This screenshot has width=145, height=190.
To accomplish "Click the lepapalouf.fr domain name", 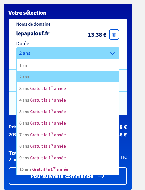I will tap(33, 33).
